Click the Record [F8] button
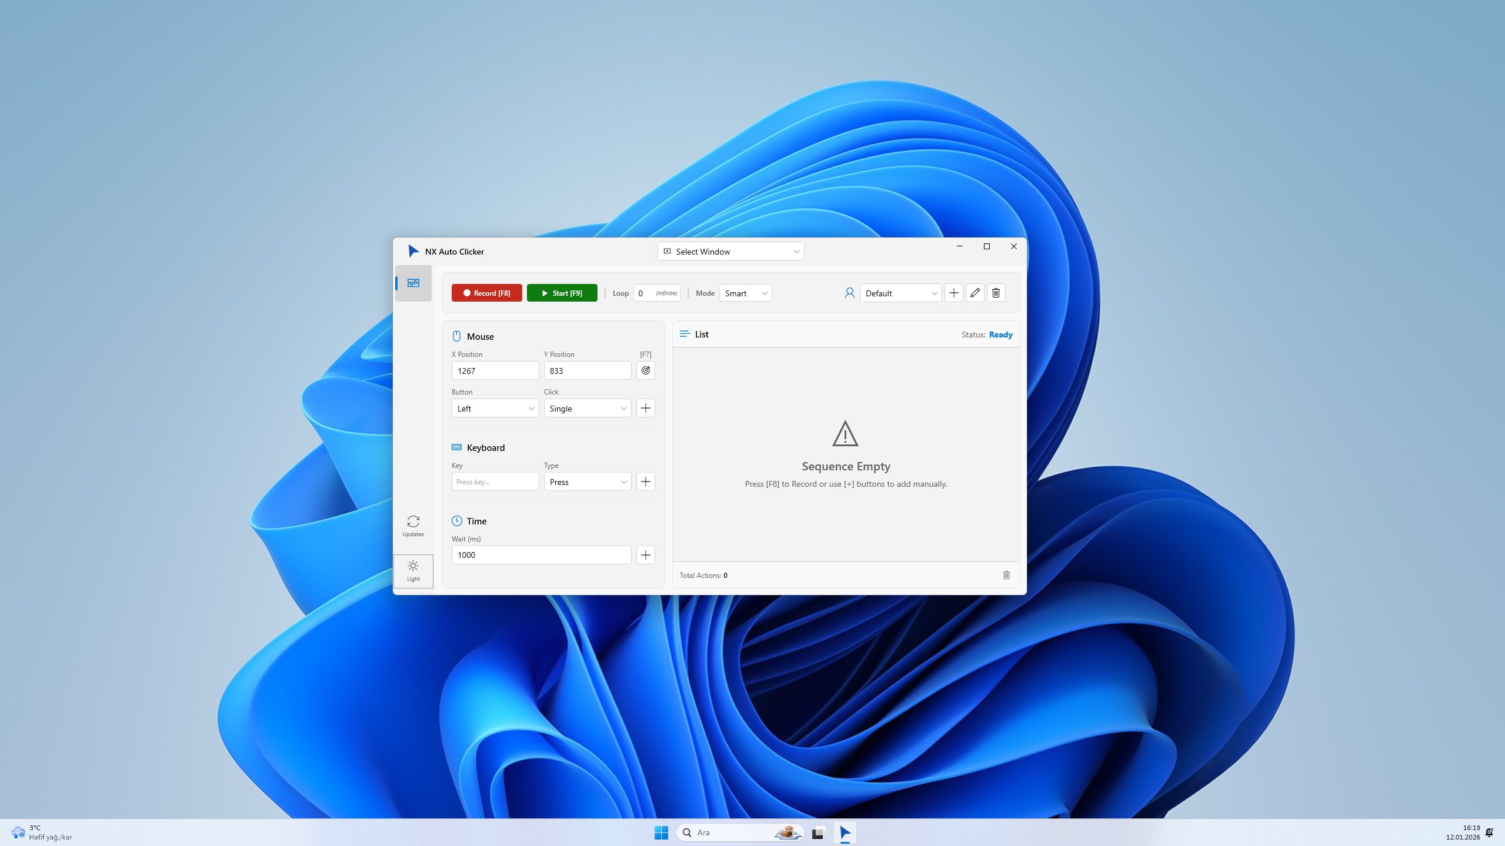This screenshot has width=1505, height=846. [486, 293]
